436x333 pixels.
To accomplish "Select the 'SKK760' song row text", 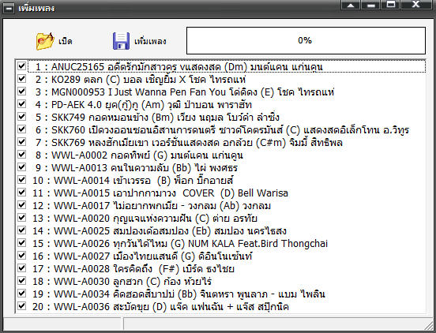I will tap(222, 130).
